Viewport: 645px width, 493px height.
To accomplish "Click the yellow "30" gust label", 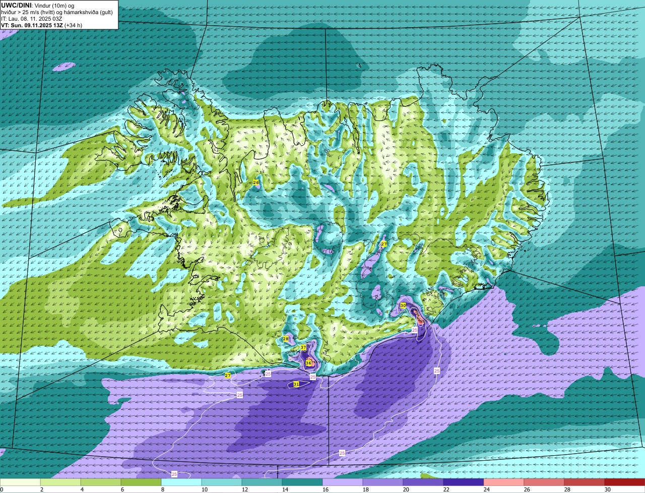I will (403, 305).
